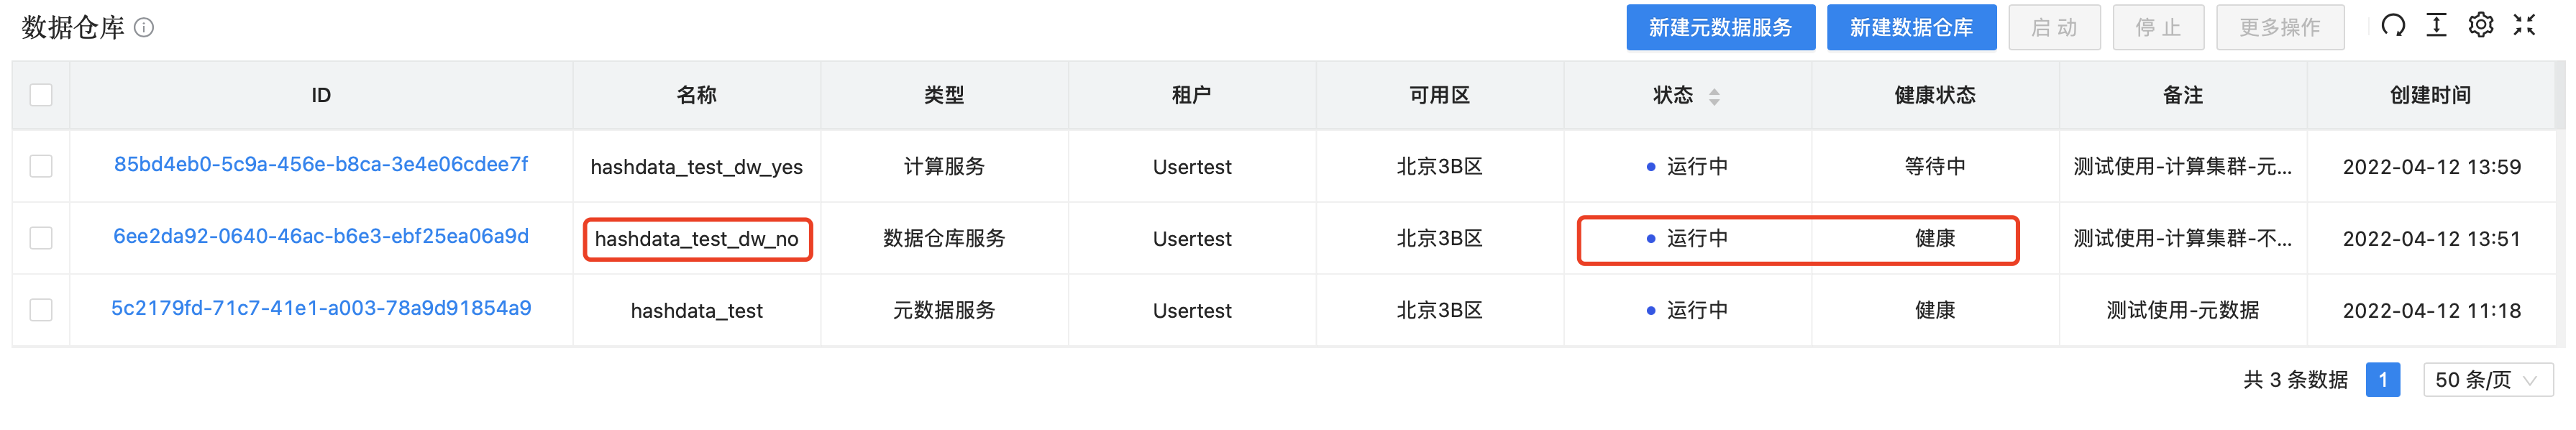Select the 停止 action

[x=2159, y=27]
